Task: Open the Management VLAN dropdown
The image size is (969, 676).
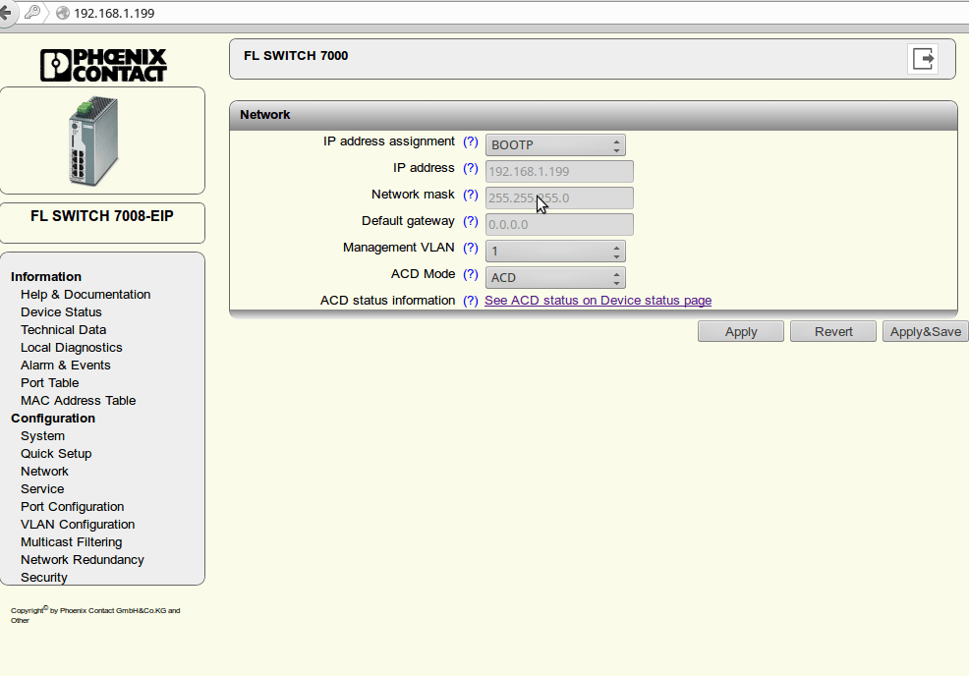Action: tap(555, 252)
